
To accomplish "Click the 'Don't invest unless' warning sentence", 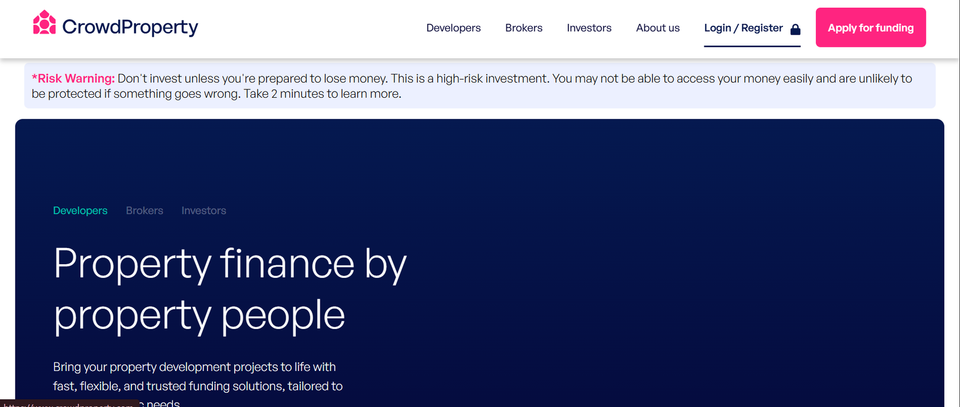I will [x=252, y=79].
